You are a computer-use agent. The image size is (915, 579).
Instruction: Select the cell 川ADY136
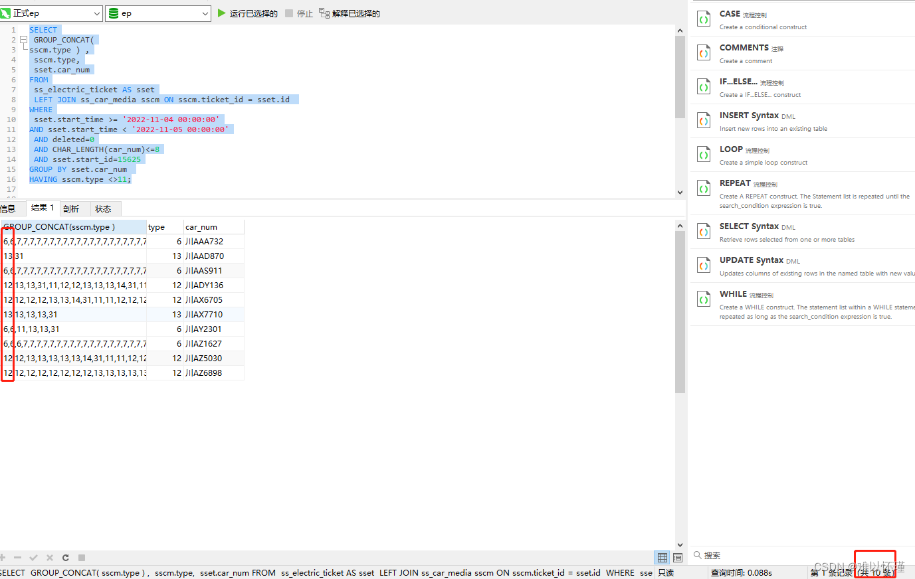(214, 286)
